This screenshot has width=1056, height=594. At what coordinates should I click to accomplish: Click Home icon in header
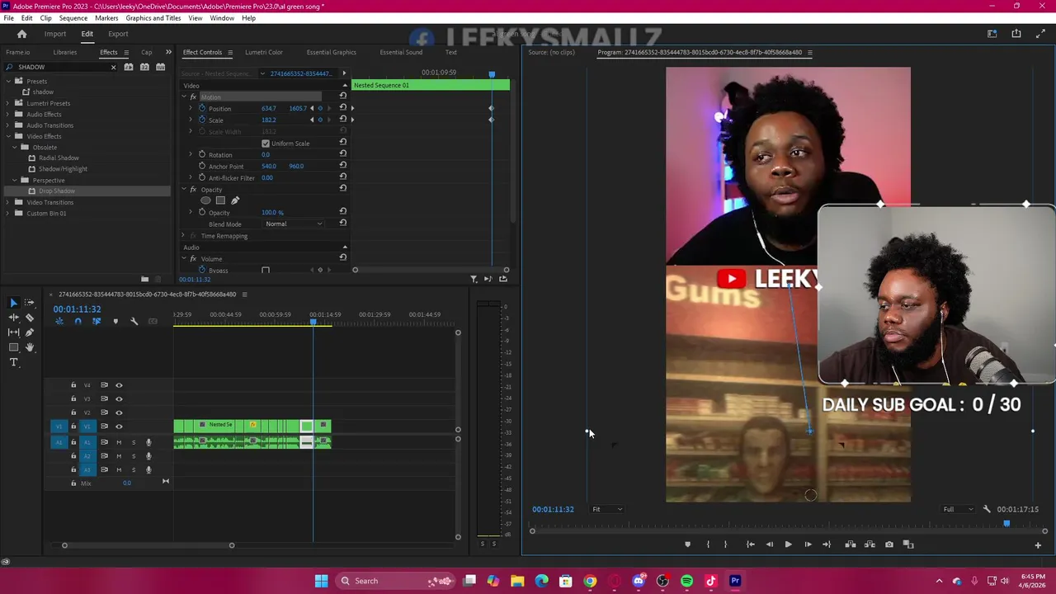[22, 34]
